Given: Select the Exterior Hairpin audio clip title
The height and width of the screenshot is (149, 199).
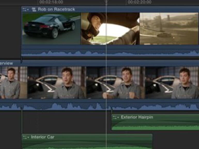Looking at the screenshot, I should coord(137,117).
